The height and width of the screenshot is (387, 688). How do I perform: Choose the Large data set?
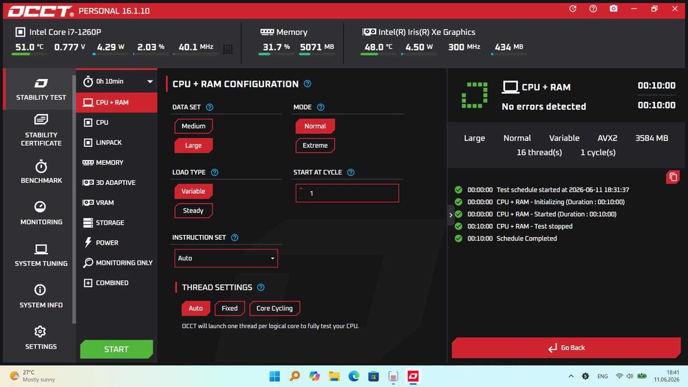point(193,145)
